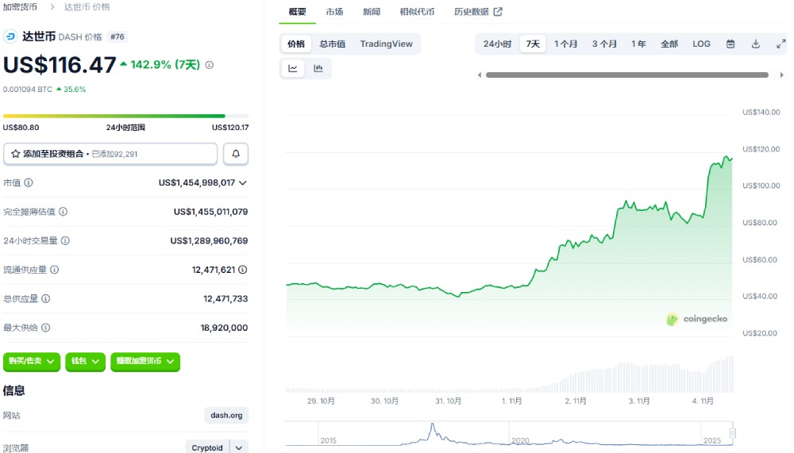Open the 相似代币 tab
This screenshot has width=794, height=453.
pos(417,12)
